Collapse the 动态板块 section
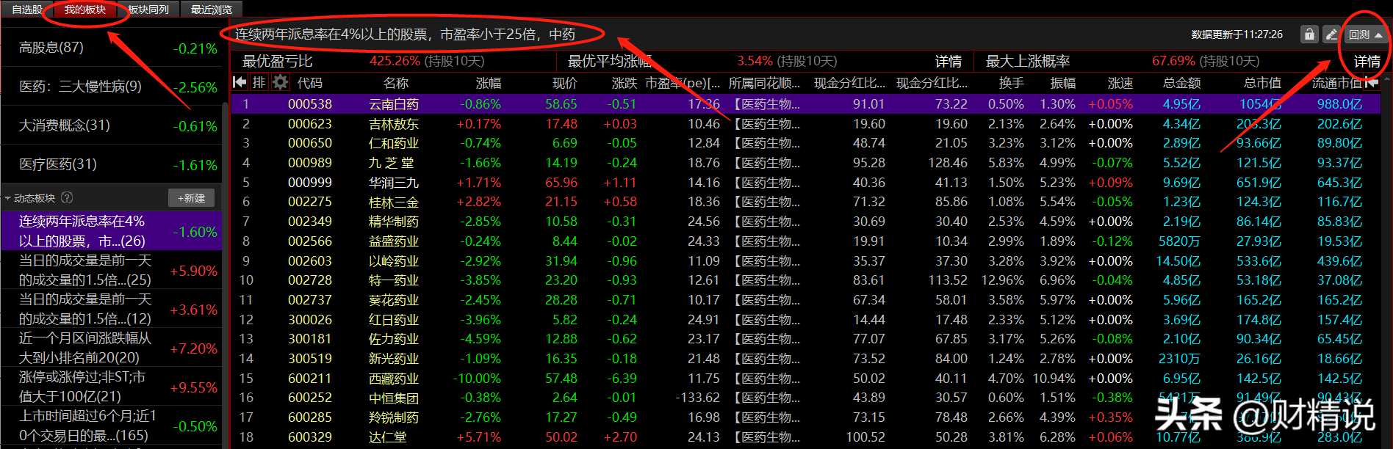The height and width of the screenshot is (449, 1393). tap(8, 198)
